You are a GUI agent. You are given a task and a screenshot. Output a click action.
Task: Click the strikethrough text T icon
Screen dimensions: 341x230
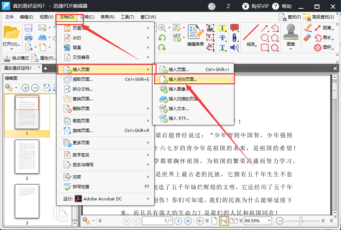[x=222, y=38]
